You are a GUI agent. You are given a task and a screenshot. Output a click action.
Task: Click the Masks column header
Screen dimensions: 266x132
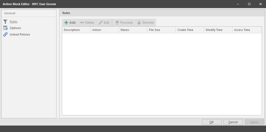pyautogui.click(x=133, y=30)
